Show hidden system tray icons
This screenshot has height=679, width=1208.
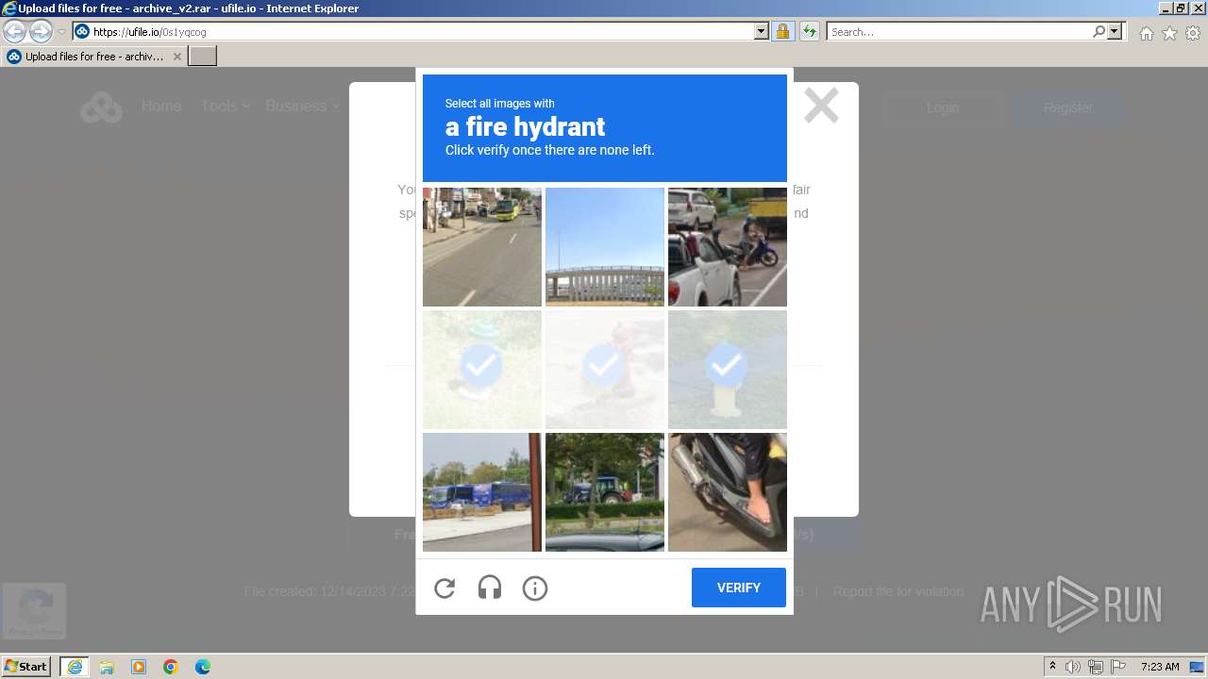tap(1053, 667)
